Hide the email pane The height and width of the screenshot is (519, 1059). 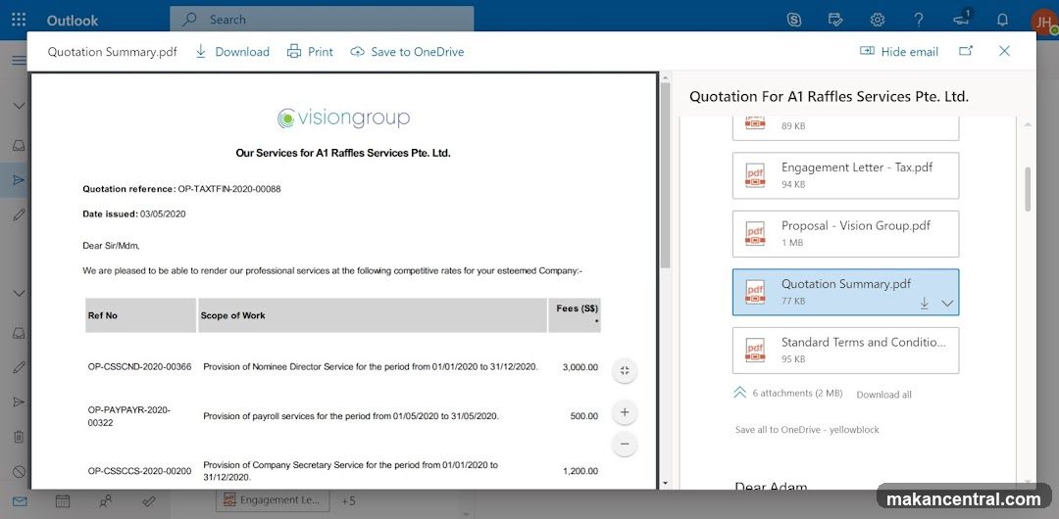pyautogui.click(x=899, y=51)
